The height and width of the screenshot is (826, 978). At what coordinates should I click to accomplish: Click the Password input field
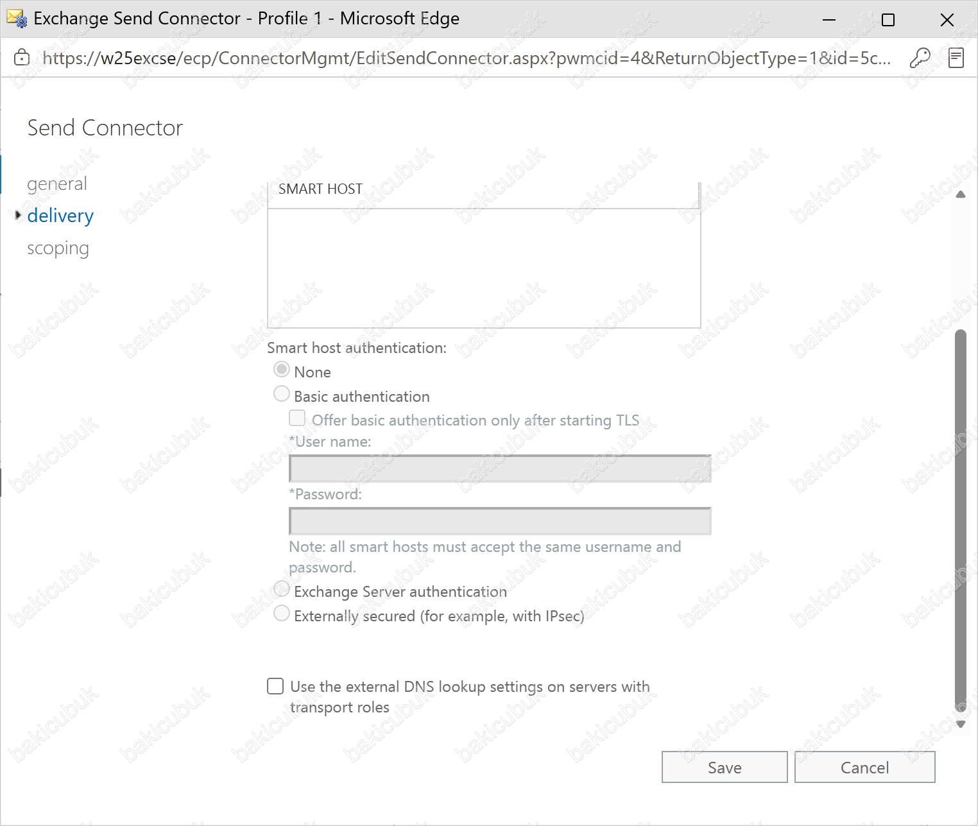pos(500,521)
